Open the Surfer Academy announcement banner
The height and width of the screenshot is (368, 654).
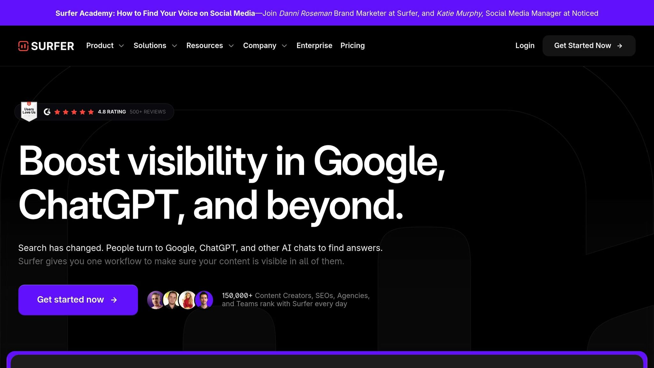point(327,13)
